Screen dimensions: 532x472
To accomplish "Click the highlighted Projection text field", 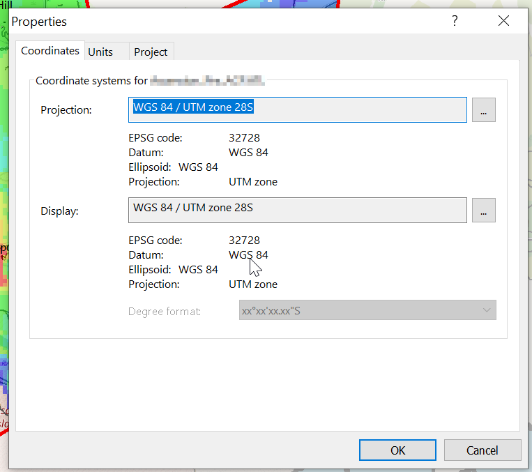I will (x=298, y=109).
